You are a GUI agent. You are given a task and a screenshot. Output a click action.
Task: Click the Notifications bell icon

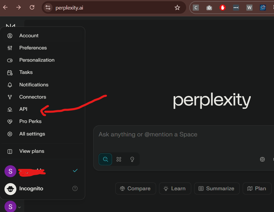pos(10,85)
